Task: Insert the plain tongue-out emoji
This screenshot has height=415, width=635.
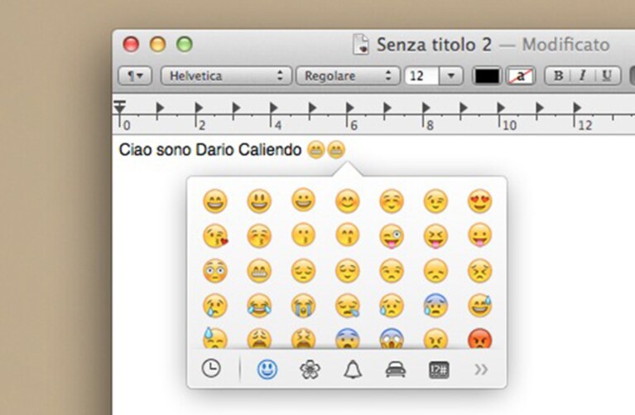Action: point(480,235)
